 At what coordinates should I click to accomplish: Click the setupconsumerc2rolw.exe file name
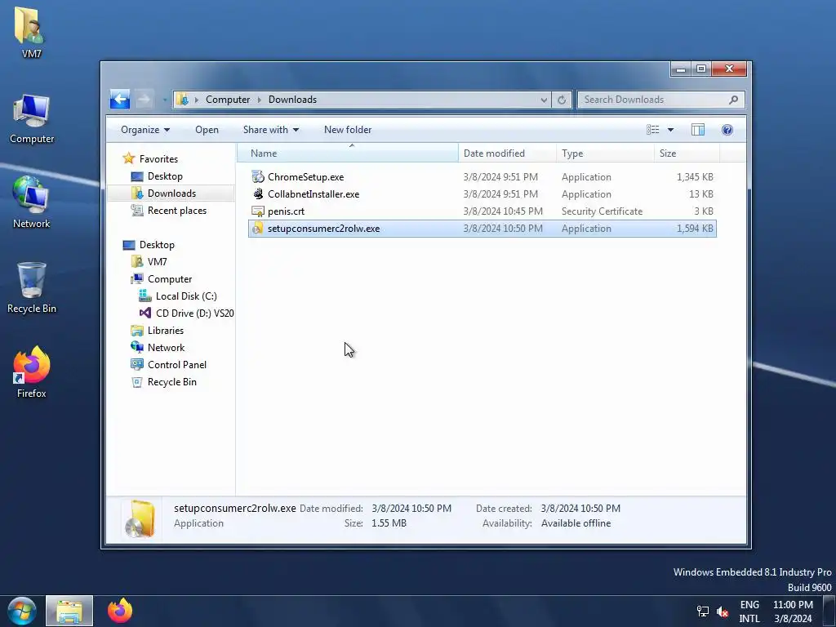(323, 229)
